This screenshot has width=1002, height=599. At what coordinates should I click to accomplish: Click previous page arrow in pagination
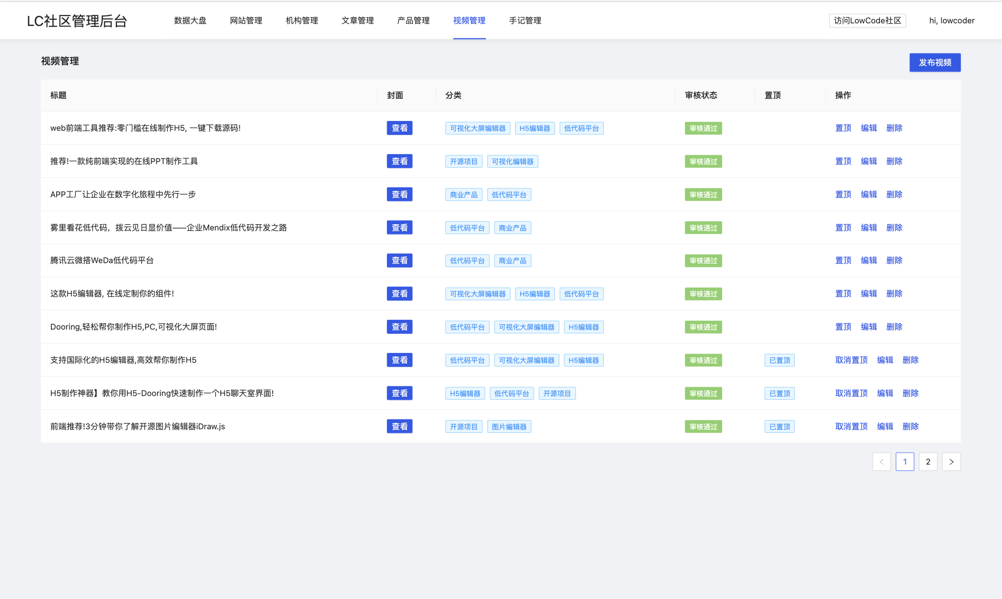(881, 461)
